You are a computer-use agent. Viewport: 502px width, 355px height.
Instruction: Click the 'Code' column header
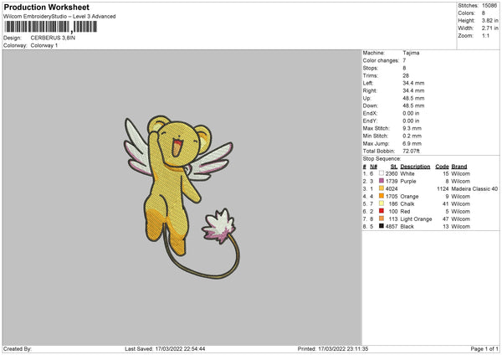click(442, 167)
